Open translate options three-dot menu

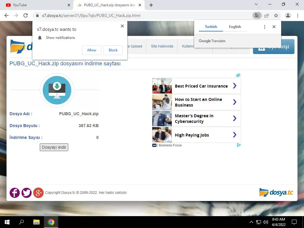click(x=265, y=27)
